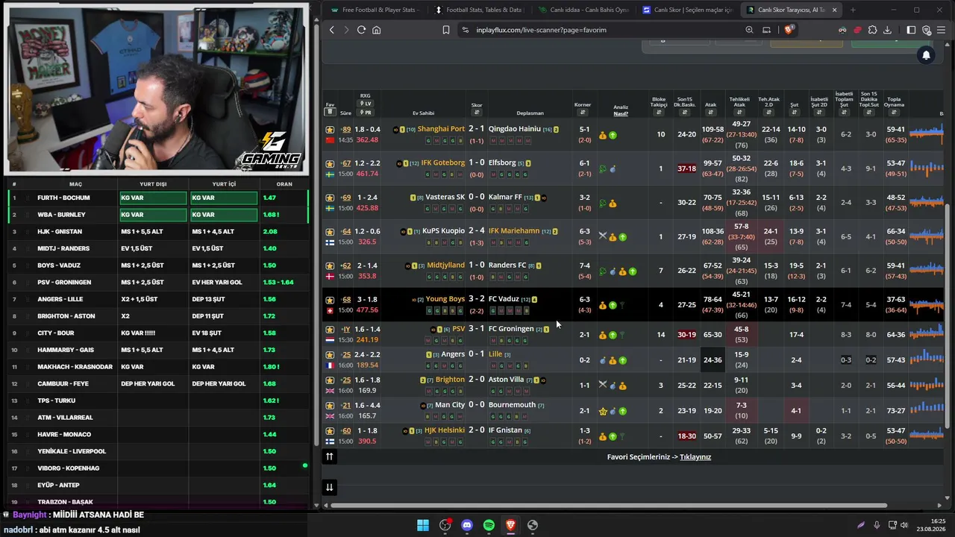Close the Canlı Skor Tarayıcısı tab
The height and width of the screenshot is (537, 955).
pyautogui.click(x=834, y=10)
